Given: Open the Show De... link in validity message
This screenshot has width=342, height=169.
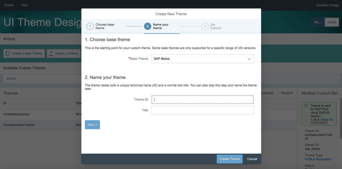Looking at the screenshot, I should 327,120.
